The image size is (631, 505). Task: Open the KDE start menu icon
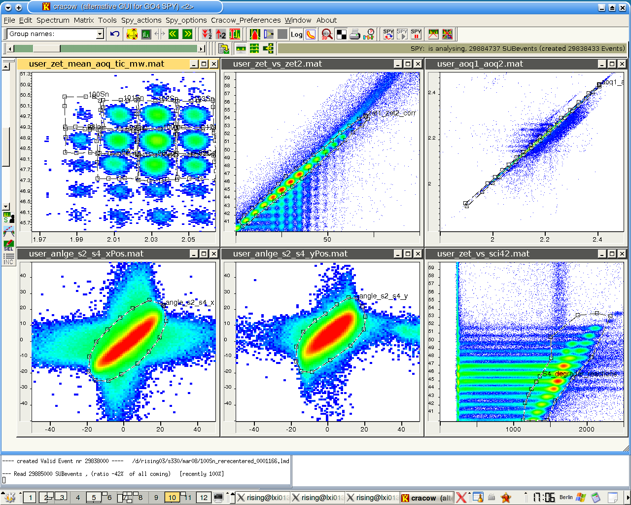(9, 497)
